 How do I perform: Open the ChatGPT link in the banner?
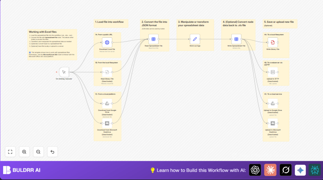point(255,170)
